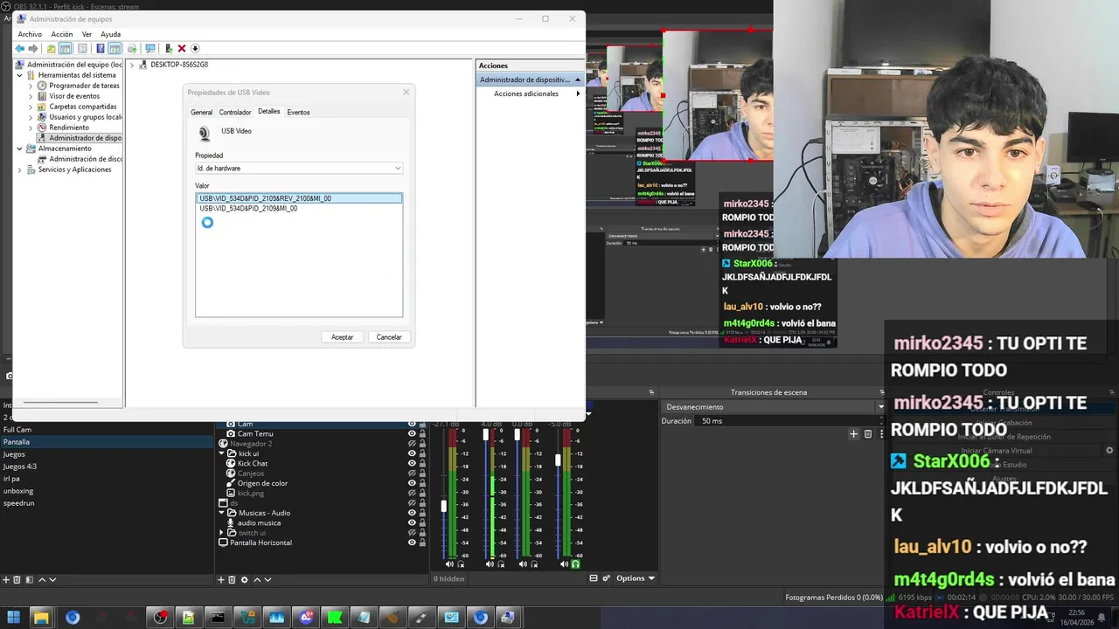Click the Pantalla Horizontal monitor source icon
This screenshot has width=1119, height=629.
[x=223, y=543]
